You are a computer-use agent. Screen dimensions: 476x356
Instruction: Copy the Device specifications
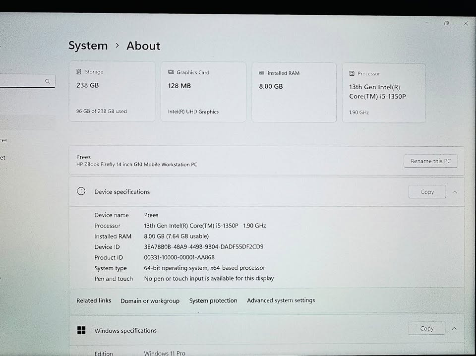(x=427, y=192)
